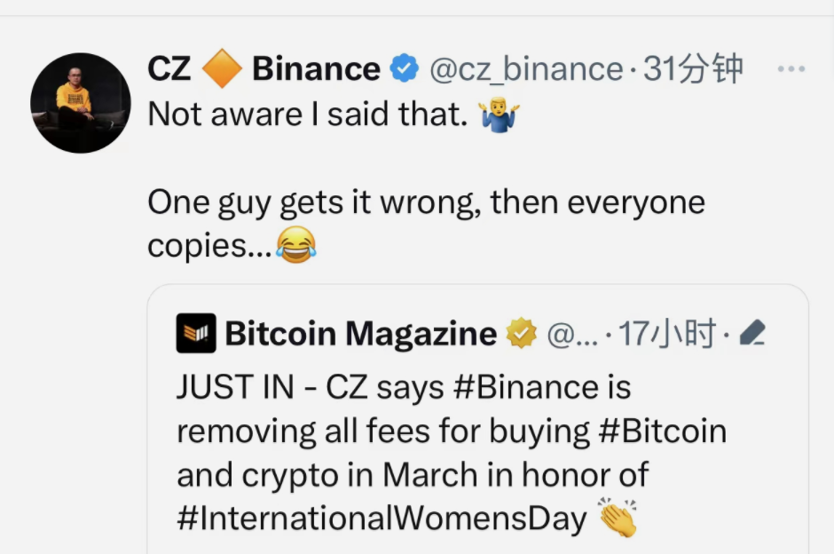This screenshot has width=834, height=554.
Task: Open the CZ Binance display name
Action: click(x=264, y=69)
